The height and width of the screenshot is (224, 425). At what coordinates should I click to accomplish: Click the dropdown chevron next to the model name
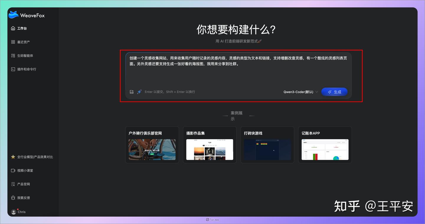coord(317,92)
